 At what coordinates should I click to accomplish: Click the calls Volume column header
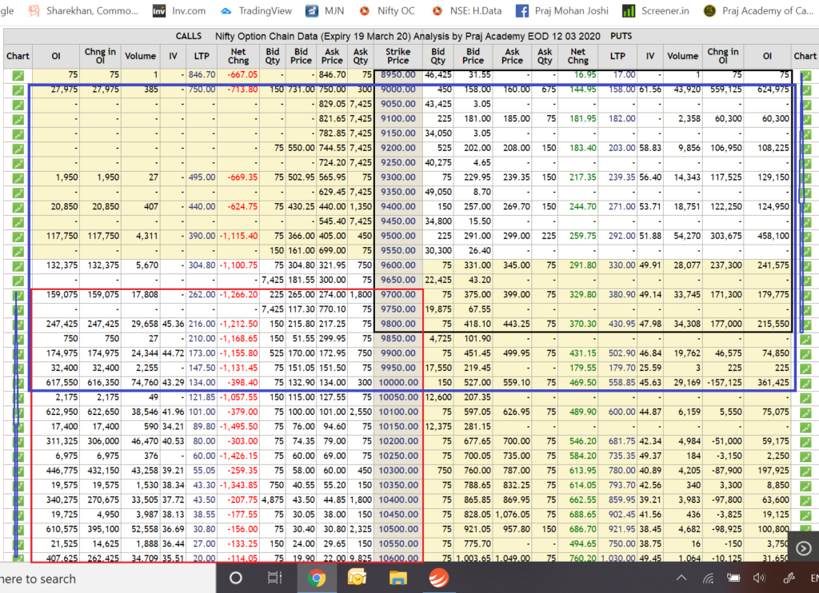(140, 56)
